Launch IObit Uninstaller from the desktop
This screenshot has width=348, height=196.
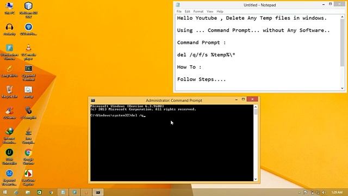tap(9, 156)
